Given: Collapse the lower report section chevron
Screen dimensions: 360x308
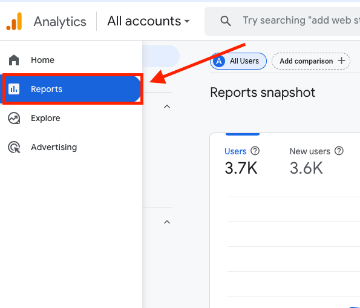Looking at the screenshot, I should coord(167,222).
